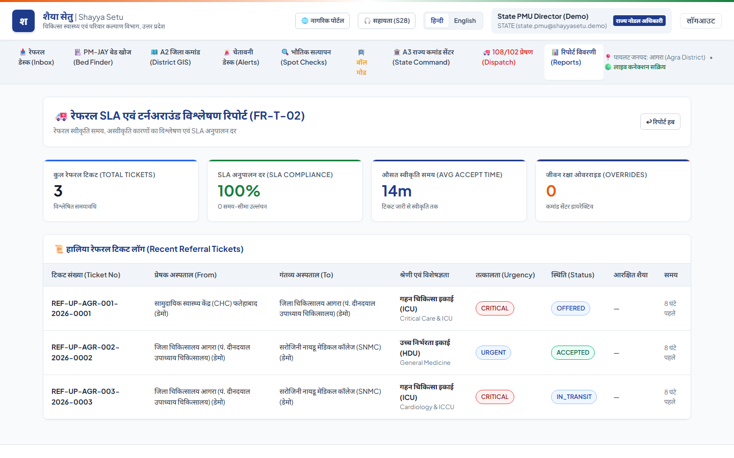Click the लॉगआउट button
The height and width of the screenshot is (458, 734).
point(700,21)
